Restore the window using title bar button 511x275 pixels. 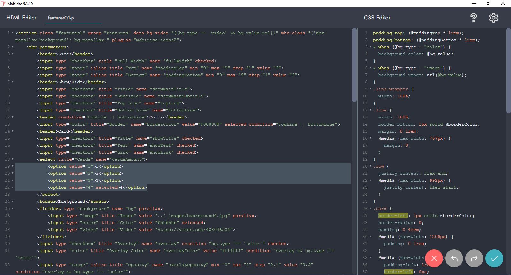488,4
